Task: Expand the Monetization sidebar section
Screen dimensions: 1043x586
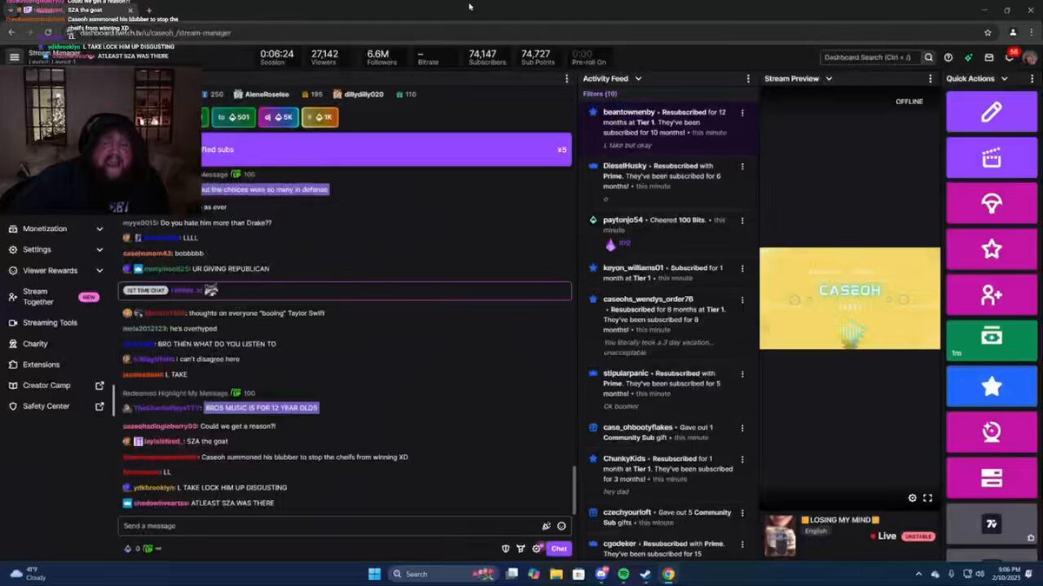Action: (57, 228)
